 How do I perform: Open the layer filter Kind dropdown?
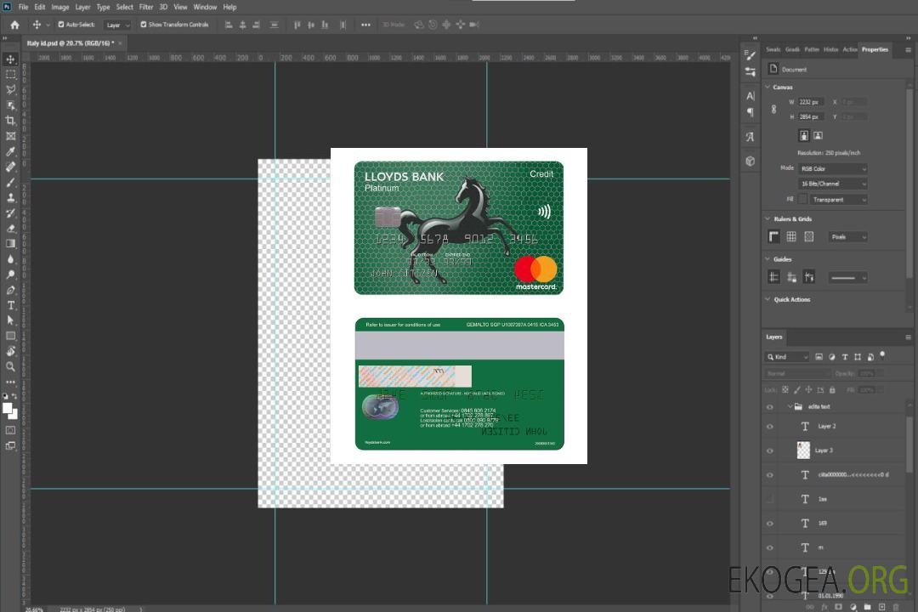pos(787,357)
